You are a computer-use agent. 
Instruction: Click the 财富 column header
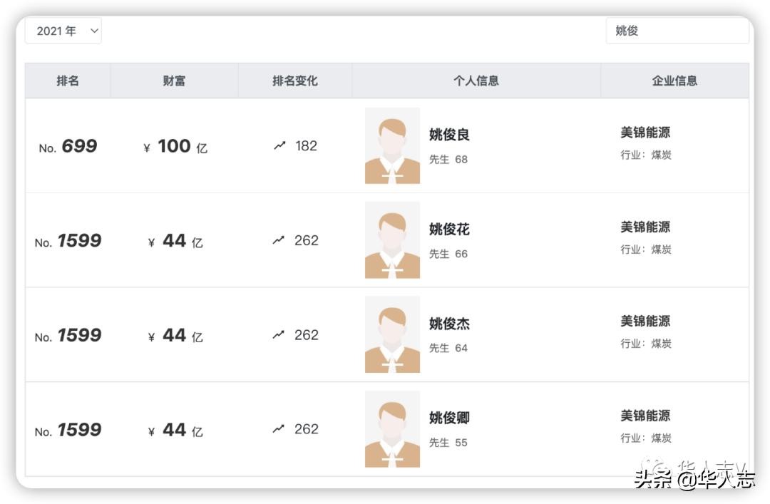[x=174, y=81]
